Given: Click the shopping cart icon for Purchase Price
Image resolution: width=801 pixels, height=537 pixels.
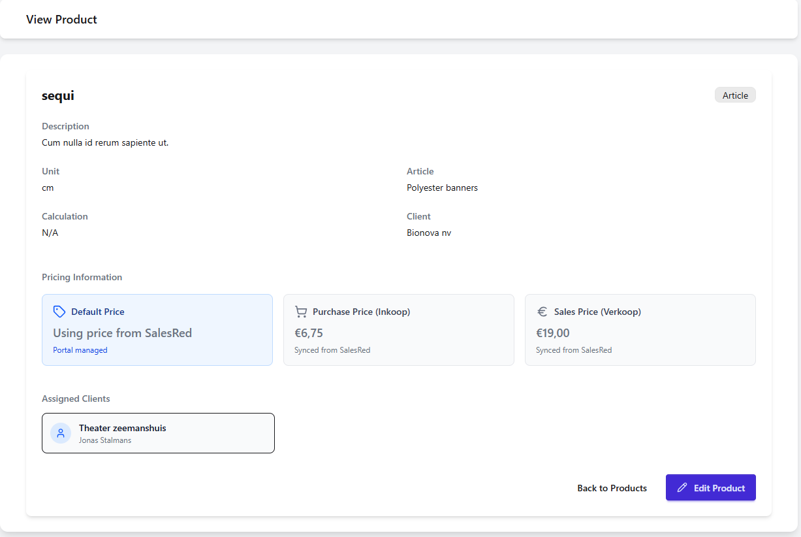Looking at the screenshot, I should 301,312.
